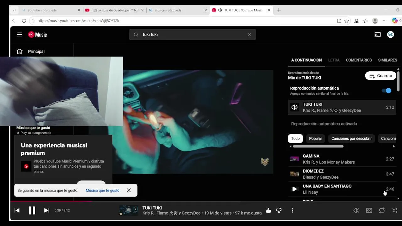Image resolution: width=402 pixels, height=226 pixels.
Task: Toggle shuffle in player bar
Action: tap(394, 211)
